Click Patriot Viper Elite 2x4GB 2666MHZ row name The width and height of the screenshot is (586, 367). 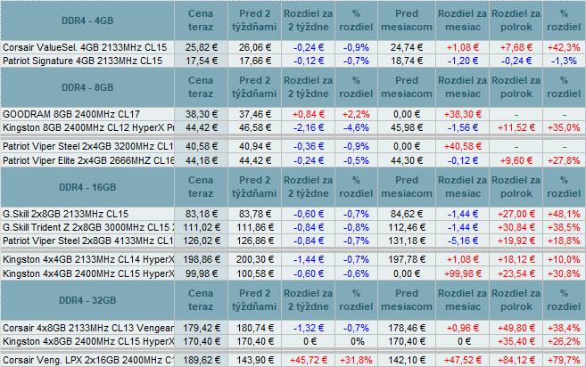tap(88, 160)
